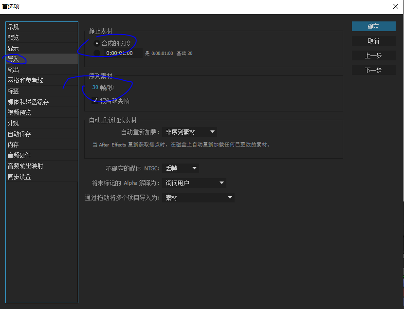Go to 音频输出映射 settings
The width and height of the screenshot is (404, 309).
(x=42, y=166)
